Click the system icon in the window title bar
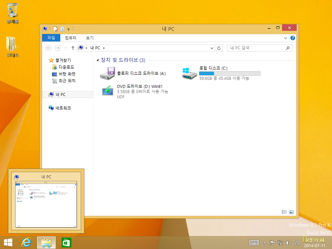Screen dimensions: 332x249 (45, 29)
